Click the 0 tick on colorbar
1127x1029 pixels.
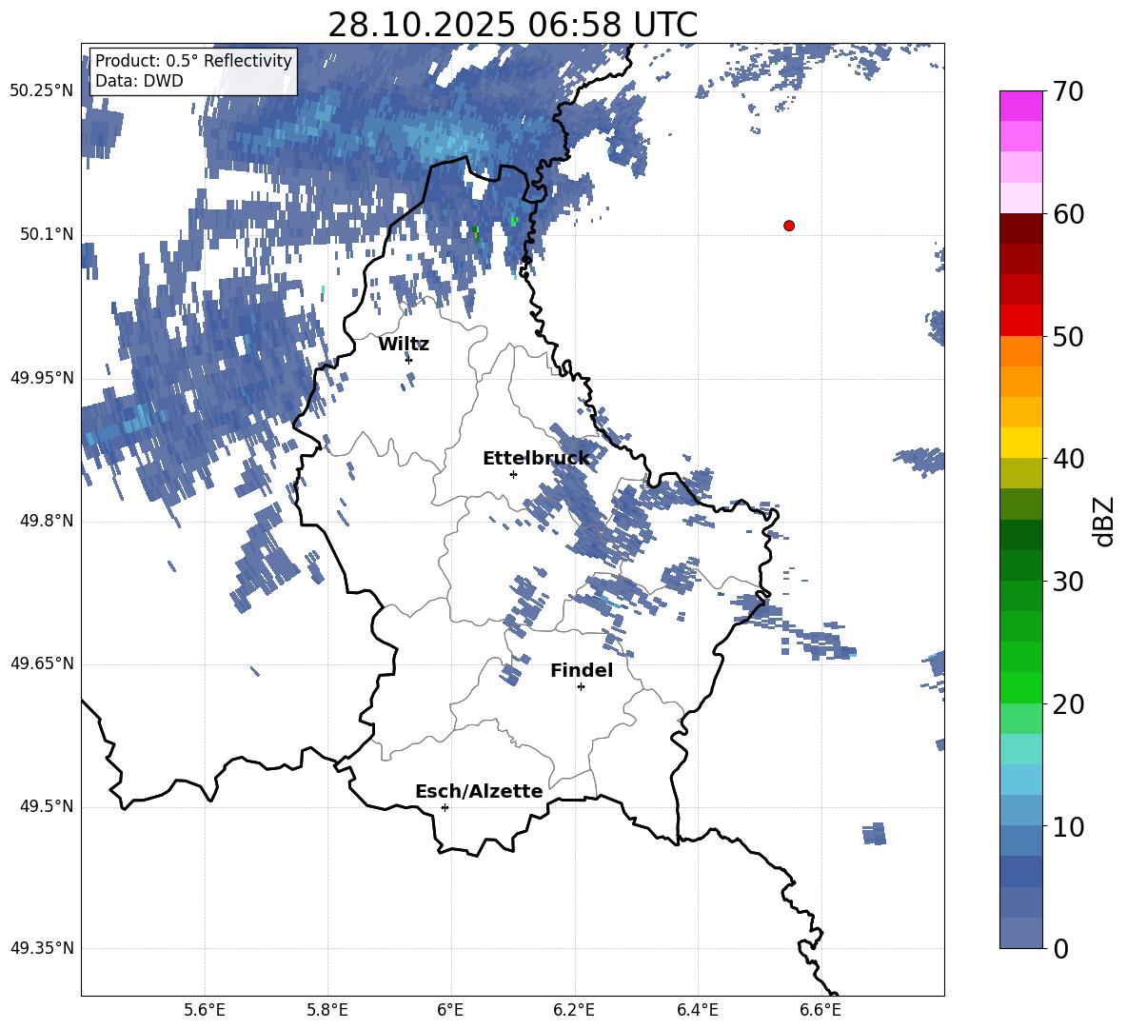coord(1059,949)
